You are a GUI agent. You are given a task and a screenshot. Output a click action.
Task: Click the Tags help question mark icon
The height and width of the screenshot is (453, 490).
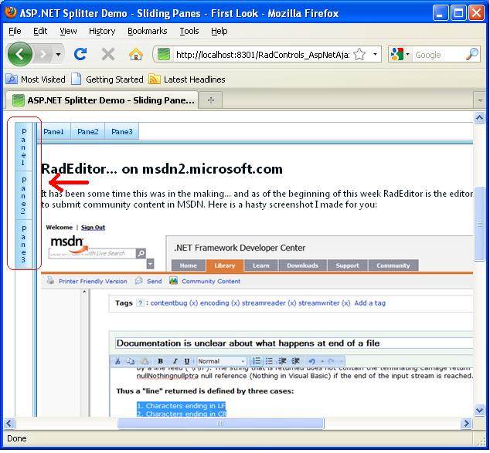click(141, 303)
